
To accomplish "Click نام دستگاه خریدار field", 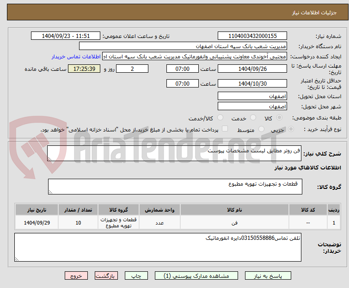I will pos(183,46).
